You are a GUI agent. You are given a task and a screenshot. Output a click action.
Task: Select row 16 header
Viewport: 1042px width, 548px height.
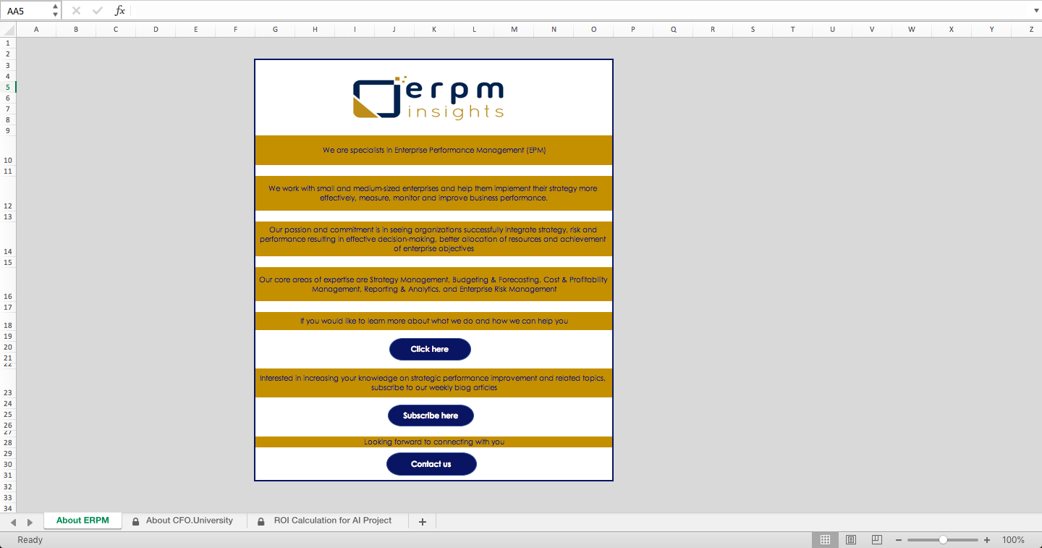click(x=8, y=284)
